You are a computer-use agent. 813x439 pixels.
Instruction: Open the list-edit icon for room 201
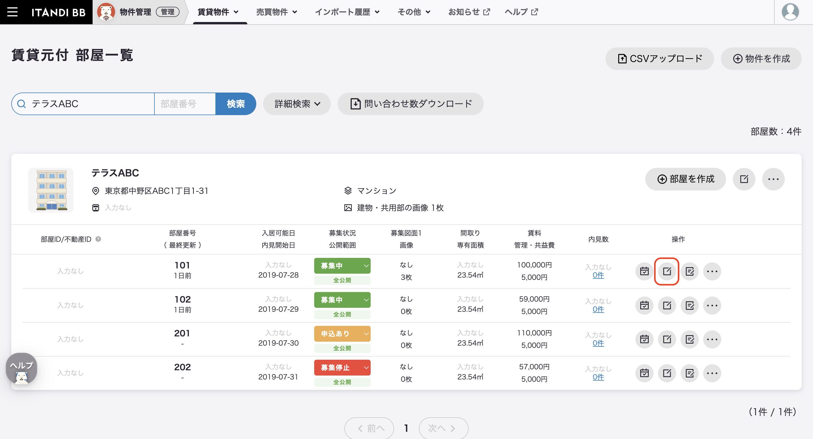pos(690,339)
